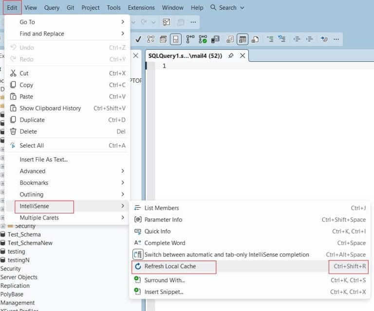Open the Activity Monitor toolbar icon
This screenshot has width=374, height=311.
pyautogui.click(x=166, y=22)
